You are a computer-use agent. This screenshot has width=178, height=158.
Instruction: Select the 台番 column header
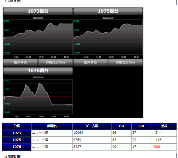17,126
